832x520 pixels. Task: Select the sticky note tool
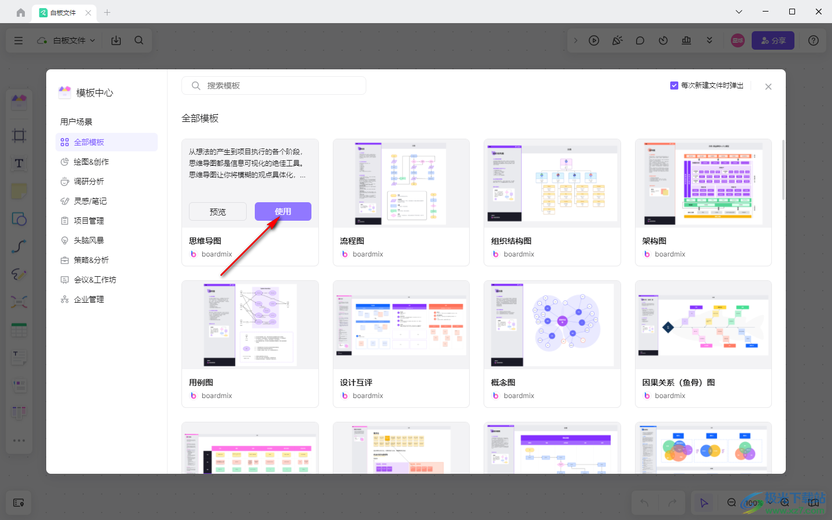[x=19, y=191]
